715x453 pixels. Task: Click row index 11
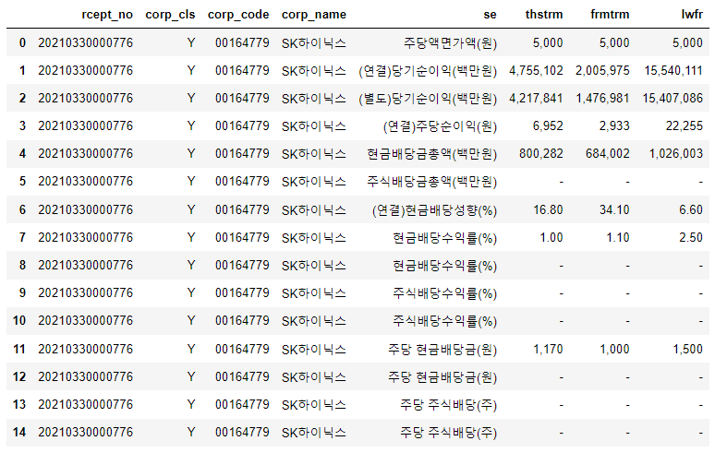click(x=19, y=349)
